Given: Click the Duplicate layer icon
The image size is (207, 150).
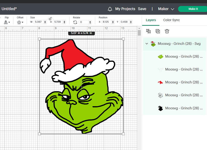Looking at the screenshot, I should point(158,31).
